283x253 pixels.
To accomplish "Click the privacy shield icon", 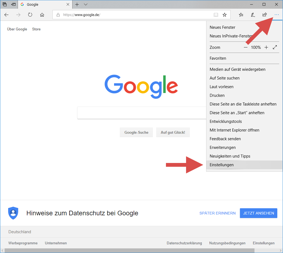I will [x=13, y=213].
